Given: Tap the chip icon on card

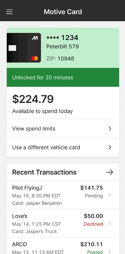Looking at the screenshot, I should pos(12,48).
